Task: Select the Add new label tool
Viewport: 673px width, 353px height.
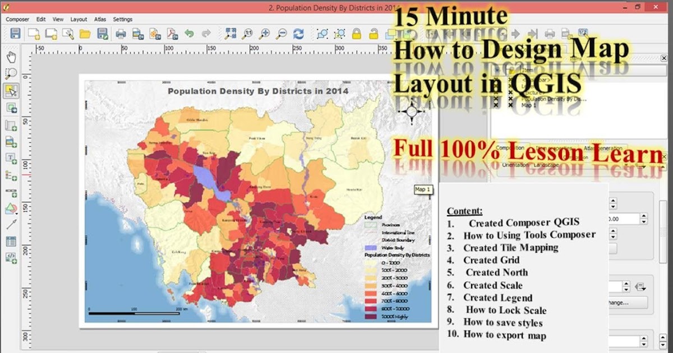Action: [11, 158]
